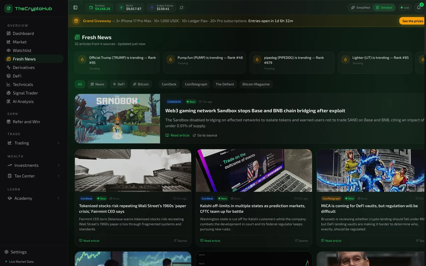Viewport: 426px width, 266px height.
Task: Open Source link for Kalshi story
Action: tap(301, 241)
